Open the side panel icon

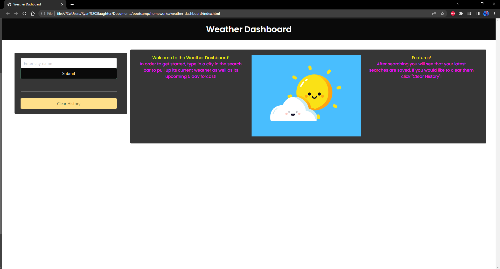477,13
